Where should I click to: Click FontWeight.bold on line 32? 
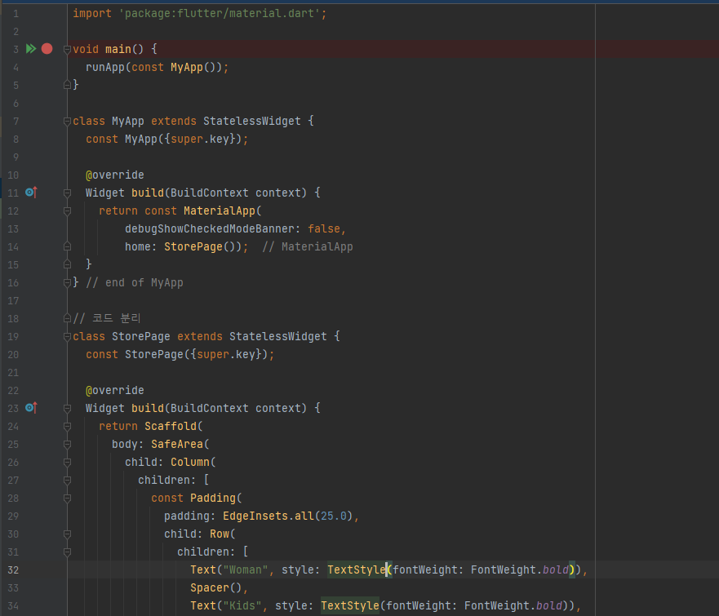tap(520, 569)
